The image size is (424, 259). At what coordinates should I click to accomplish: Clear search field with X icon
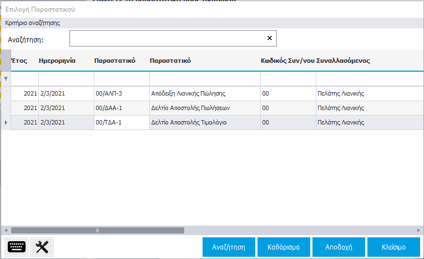pyautogui.click(x=270, y=38)
